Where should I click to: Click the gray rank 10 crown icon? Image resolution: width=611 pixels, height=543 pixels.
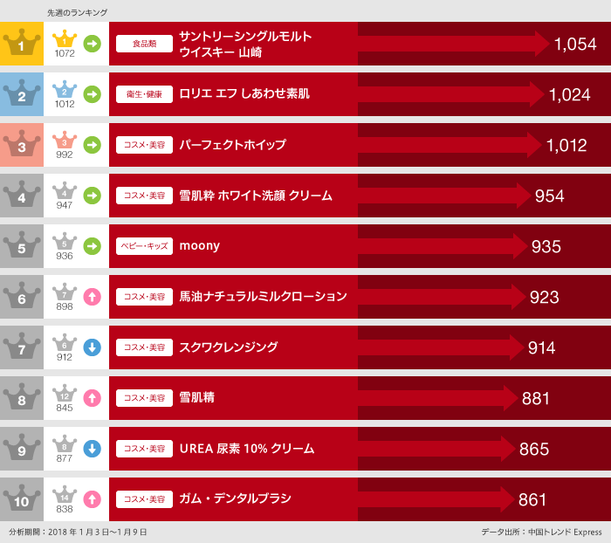[22, 498]
